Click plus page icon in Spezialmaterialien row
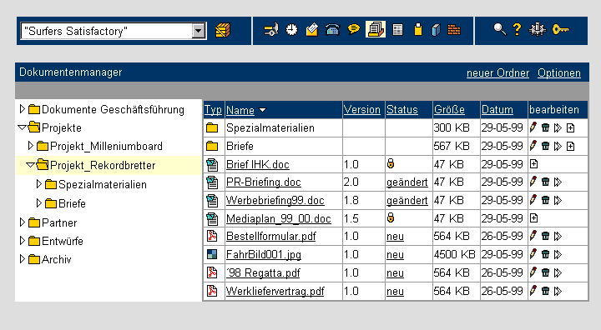The image size is (601, 330). 570,127
